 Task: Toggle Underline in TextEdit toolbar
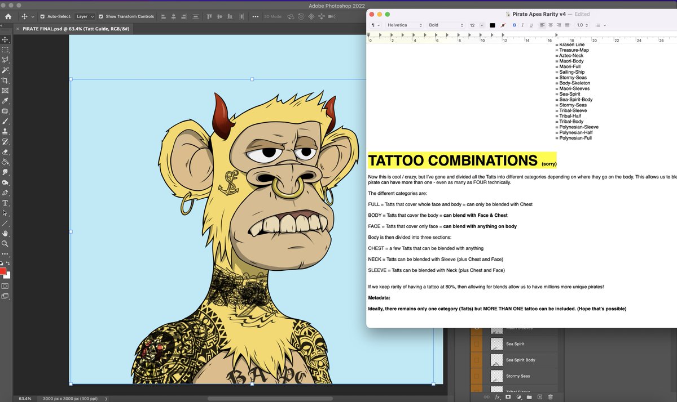coord(531,25)
